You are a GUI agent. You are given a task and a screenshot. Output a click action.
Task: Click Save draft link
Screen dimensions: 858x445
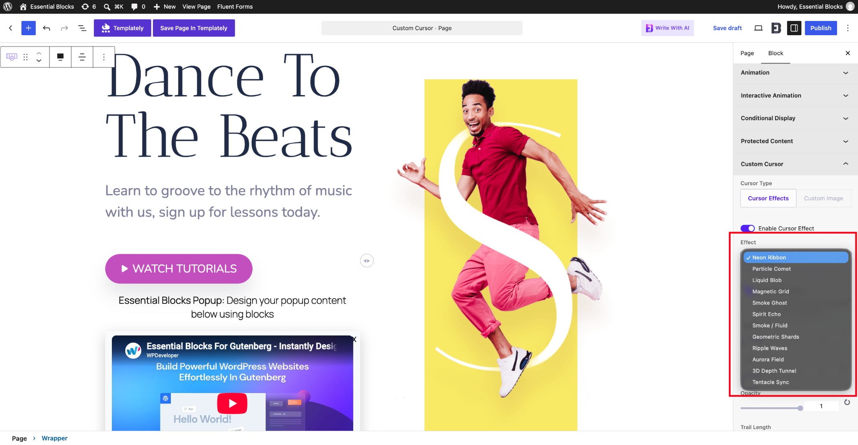coord(727,28)
